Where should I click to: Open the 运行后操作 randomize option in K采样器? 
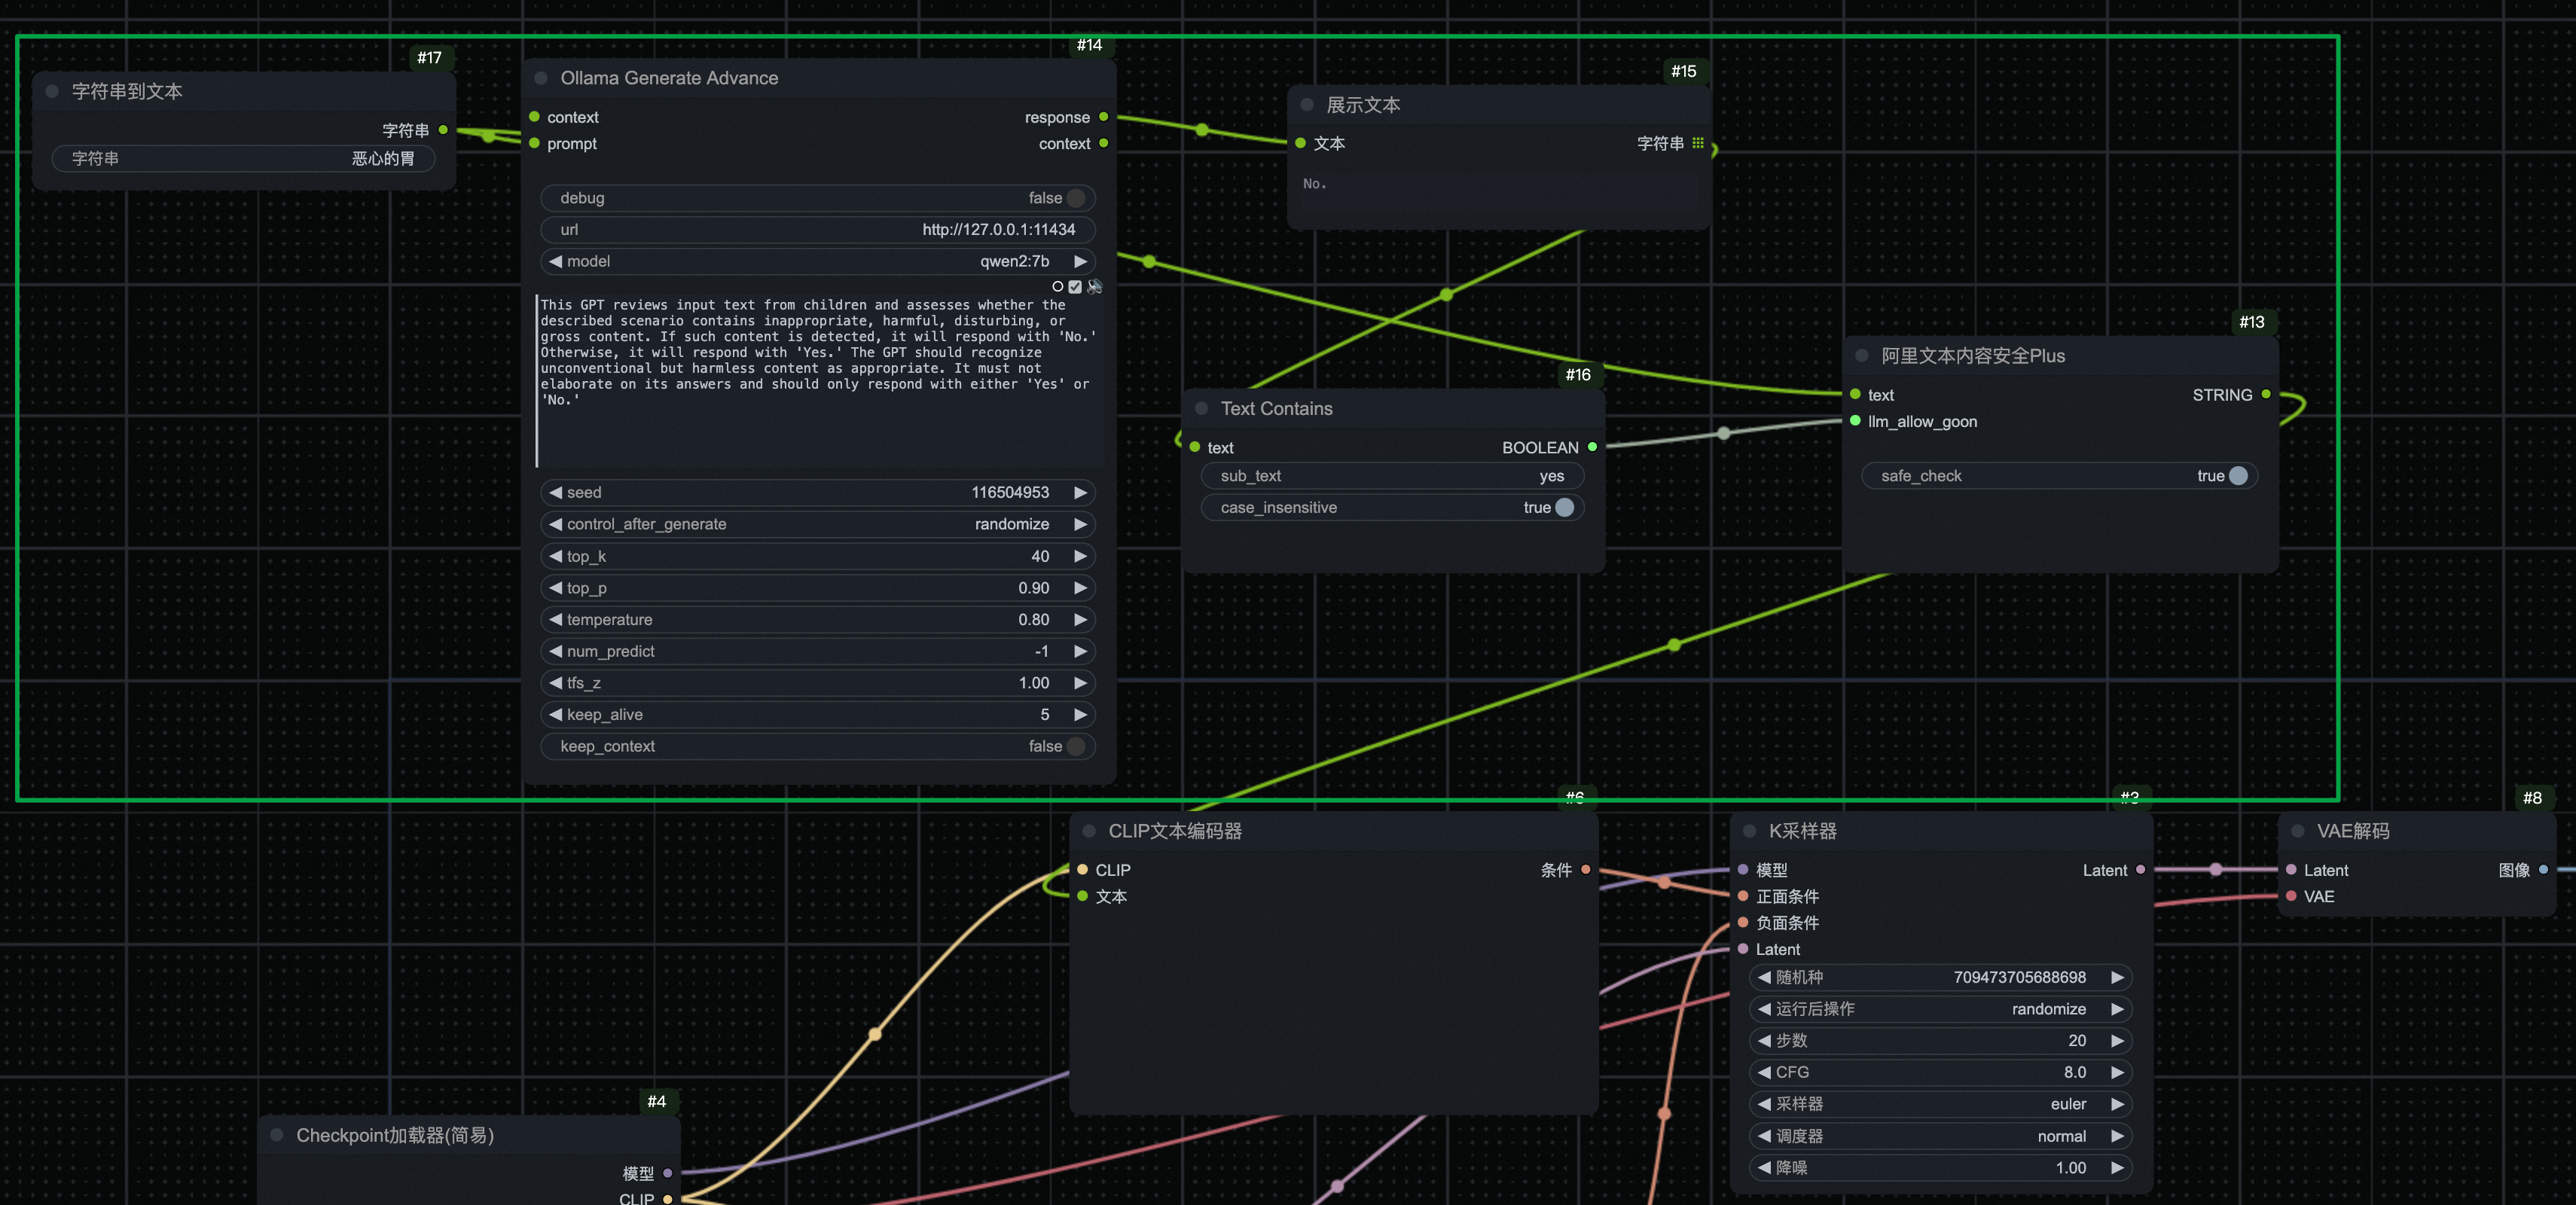click(2049, 1009)
